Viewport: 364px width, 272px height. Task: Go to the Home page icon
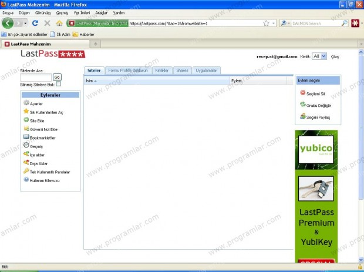tap(59, 23)
